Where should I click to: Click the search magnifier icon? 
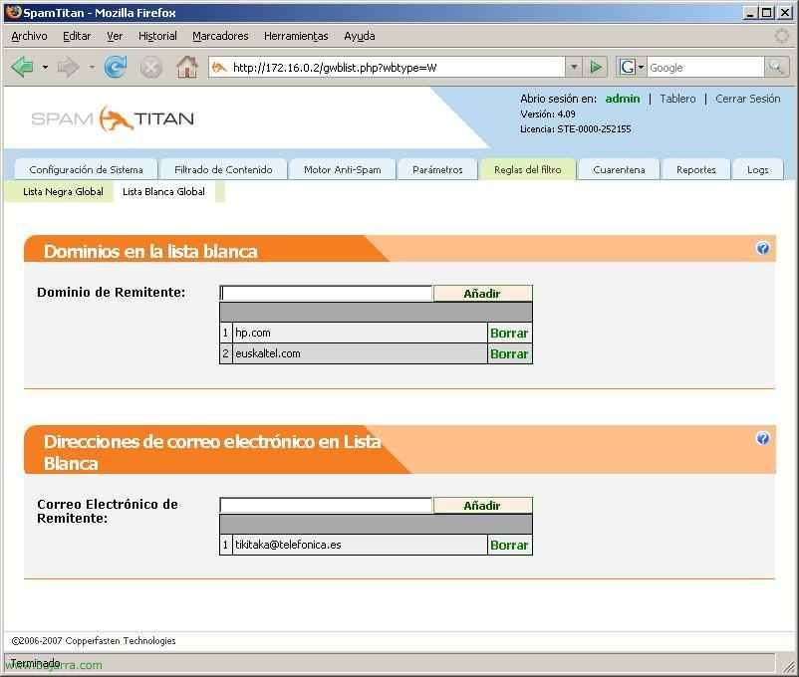776,68
